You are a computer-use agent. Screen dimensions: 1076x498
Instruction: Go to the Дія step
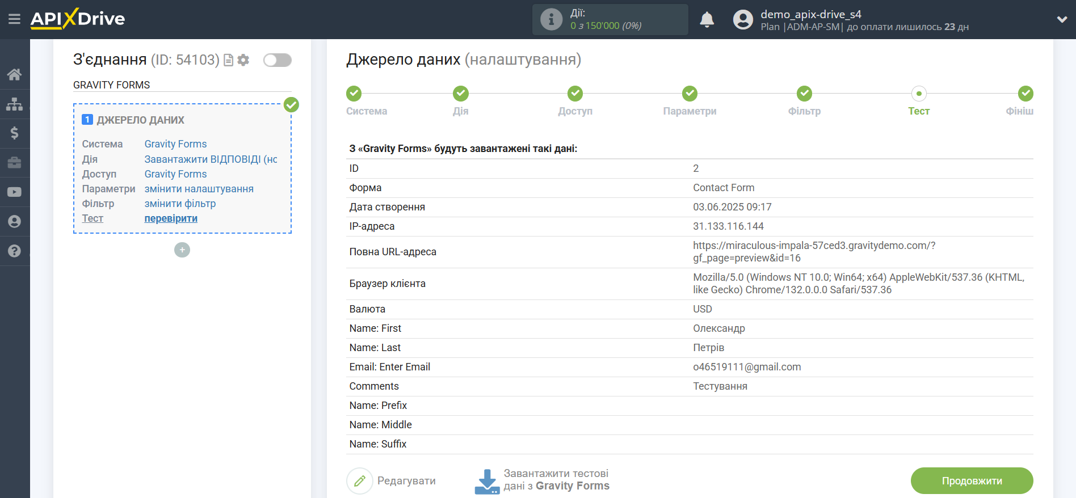(x=461, y=94)
